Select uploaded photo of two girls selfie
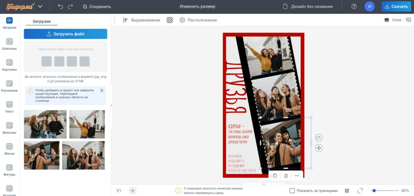 click(42, 155)
